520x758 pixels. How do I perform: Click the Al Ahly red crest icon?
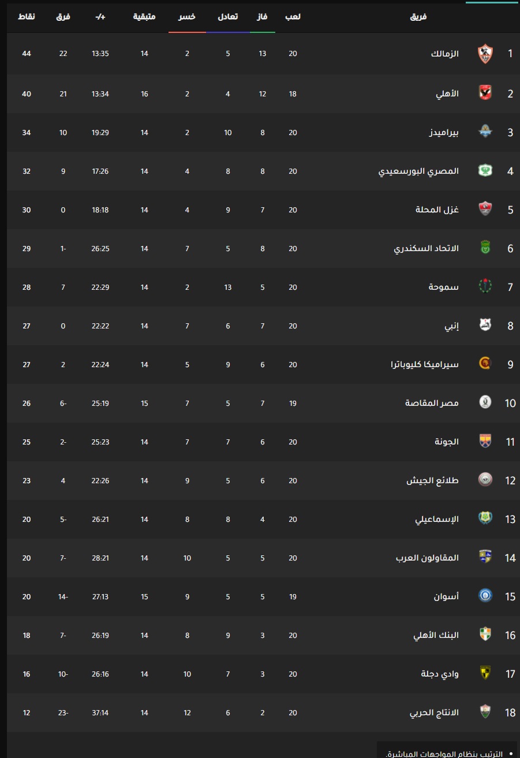485,92
